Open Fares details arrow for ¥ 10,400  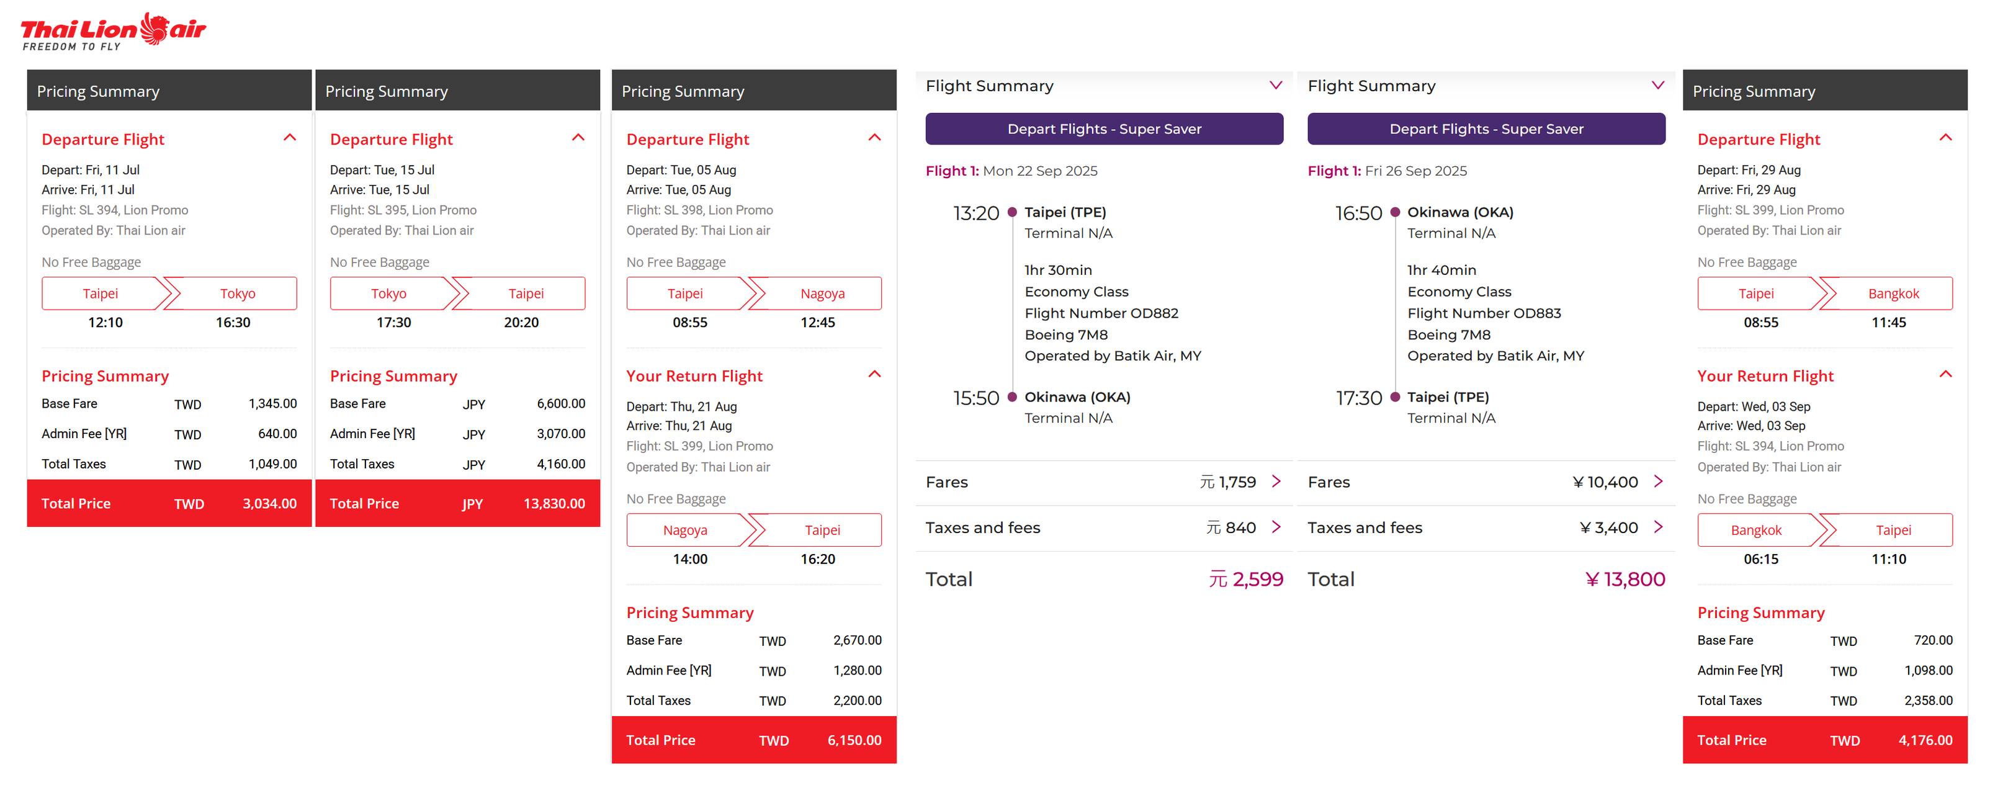[1658, 481]
